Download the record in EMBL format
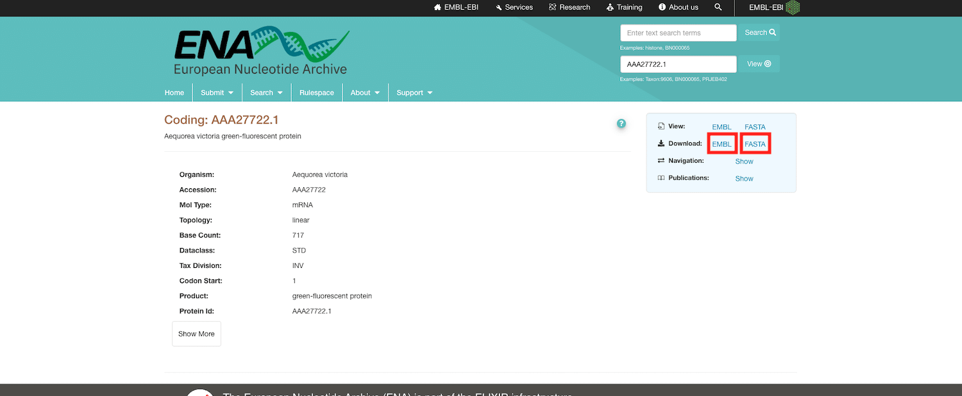This screenshot has height=396, width=962. pyautogui.click(x=721, y=144)
